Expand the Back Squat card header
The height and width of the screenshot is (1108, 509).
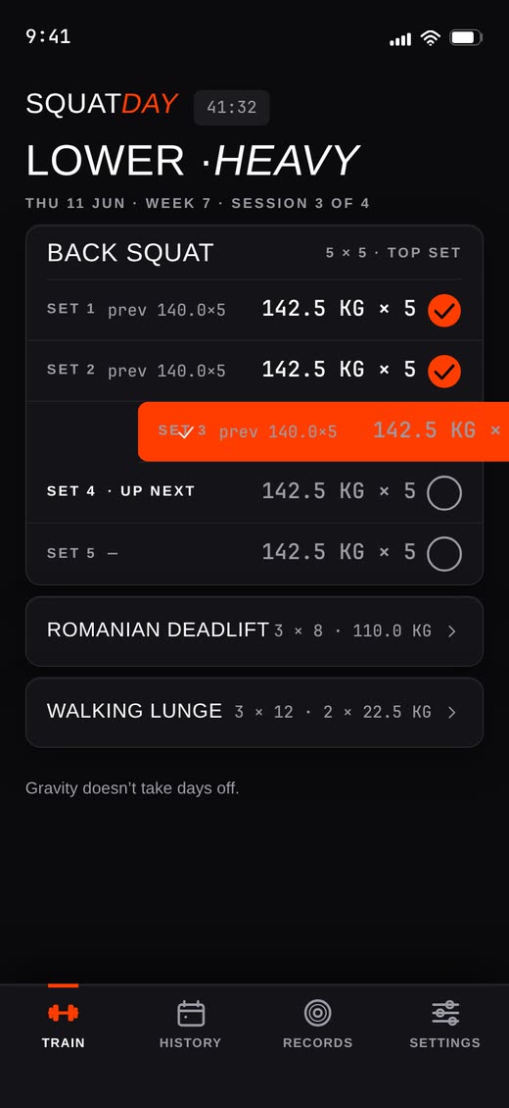point(254,253)
